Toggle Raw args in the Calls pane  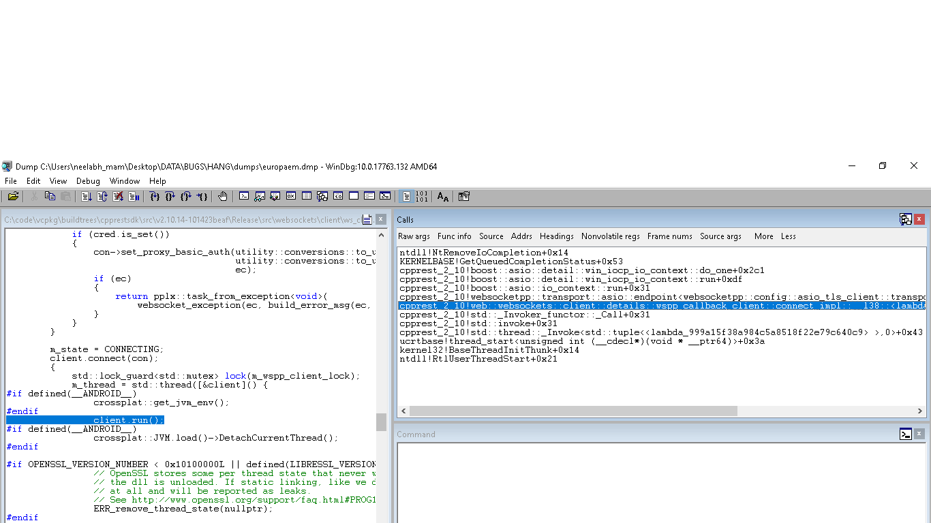(414, 236)
